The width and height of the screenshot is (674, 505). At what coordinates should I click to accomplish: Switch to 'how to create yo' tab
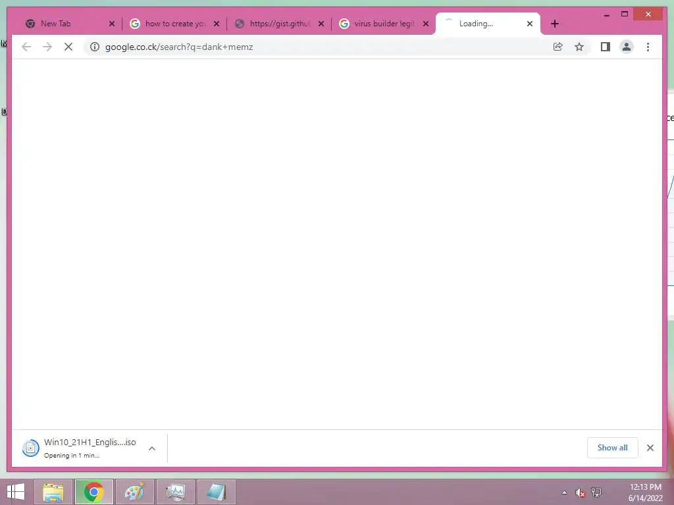(174, 24)
